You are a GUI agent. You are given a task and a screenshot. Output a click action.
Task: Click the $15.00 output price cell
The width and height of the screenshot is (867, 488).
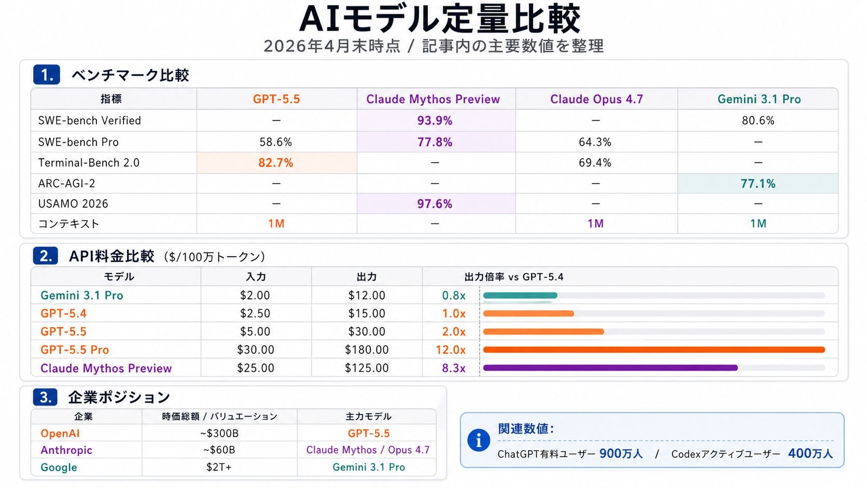coord(367,313)
